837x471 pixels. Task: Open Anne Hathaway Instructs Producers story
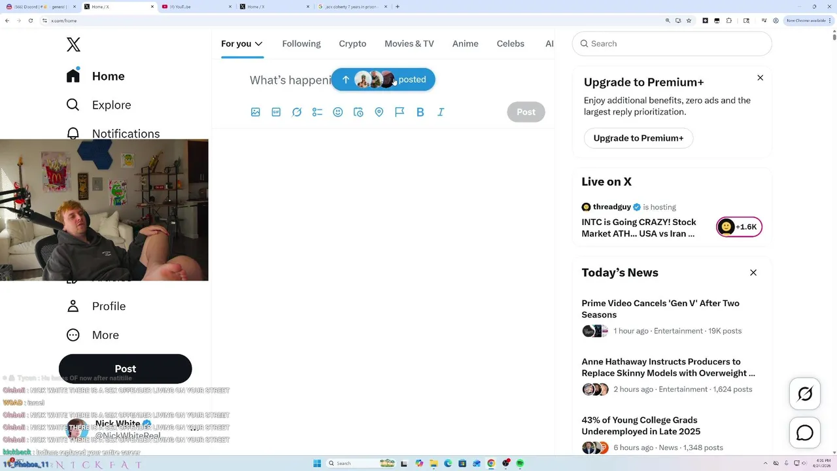pyautogui.click(x=668, y=367)
